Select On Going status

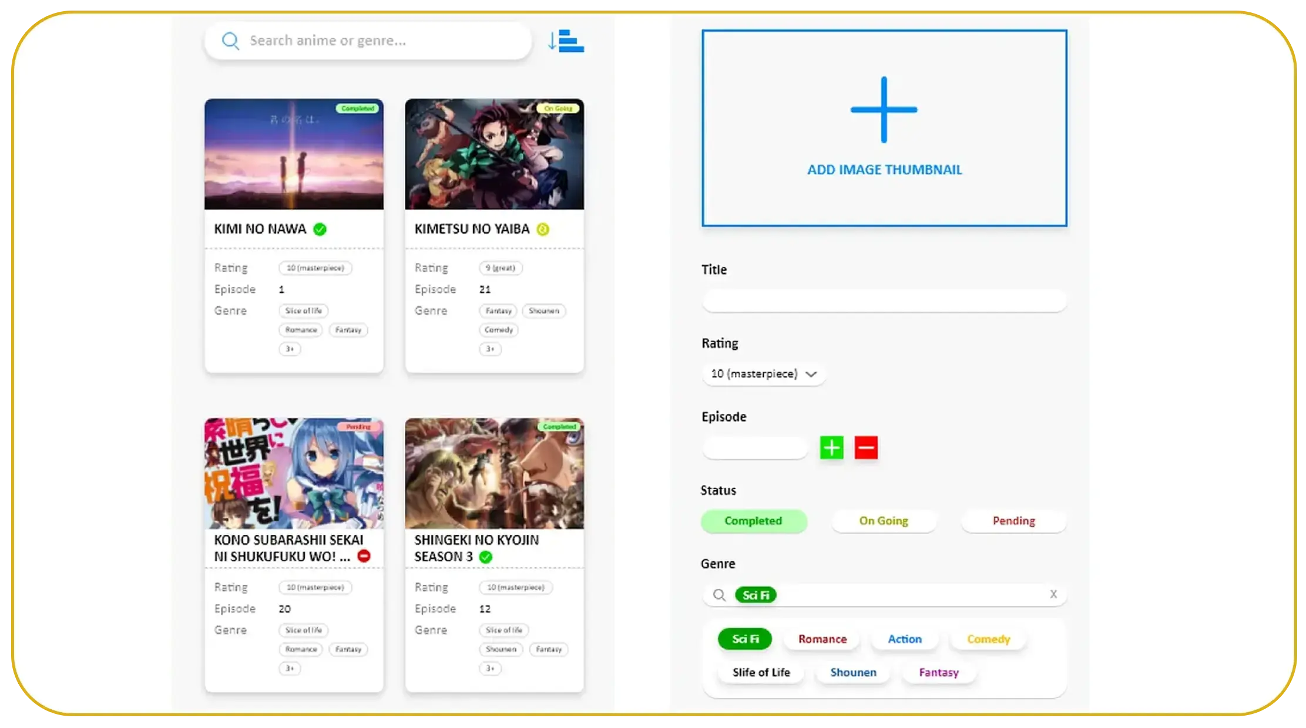884,521
